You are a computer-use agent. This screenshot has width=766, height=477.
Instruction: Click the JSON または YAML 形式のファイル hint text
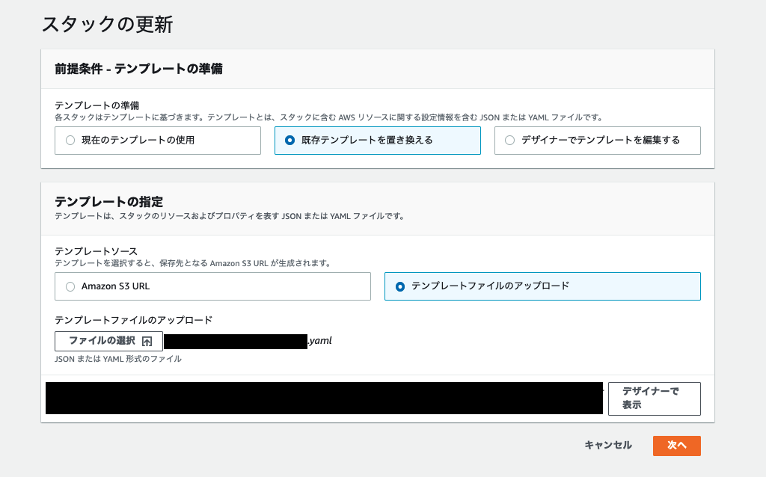[x=118, y=359]
